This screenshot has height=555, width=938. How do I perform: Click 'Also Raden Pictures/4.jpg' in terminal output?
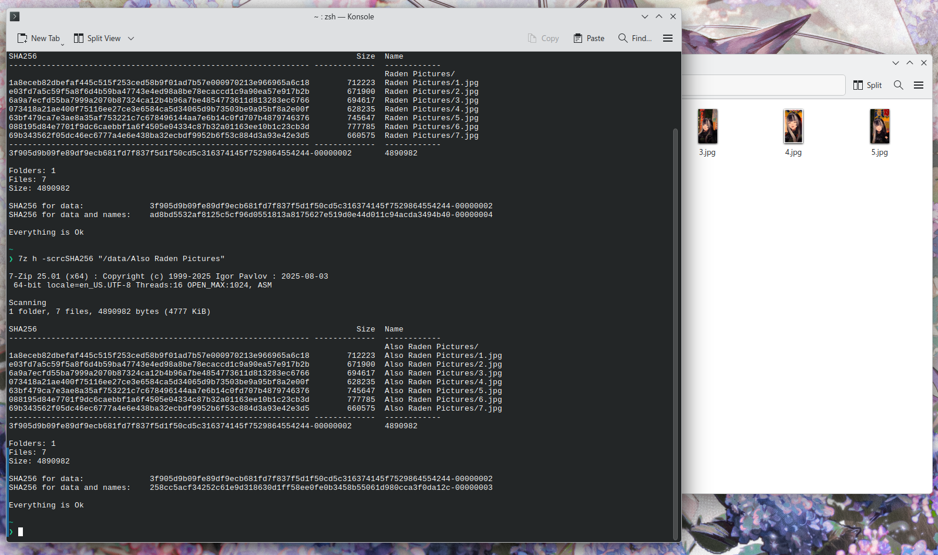click(x=443, y=382)
